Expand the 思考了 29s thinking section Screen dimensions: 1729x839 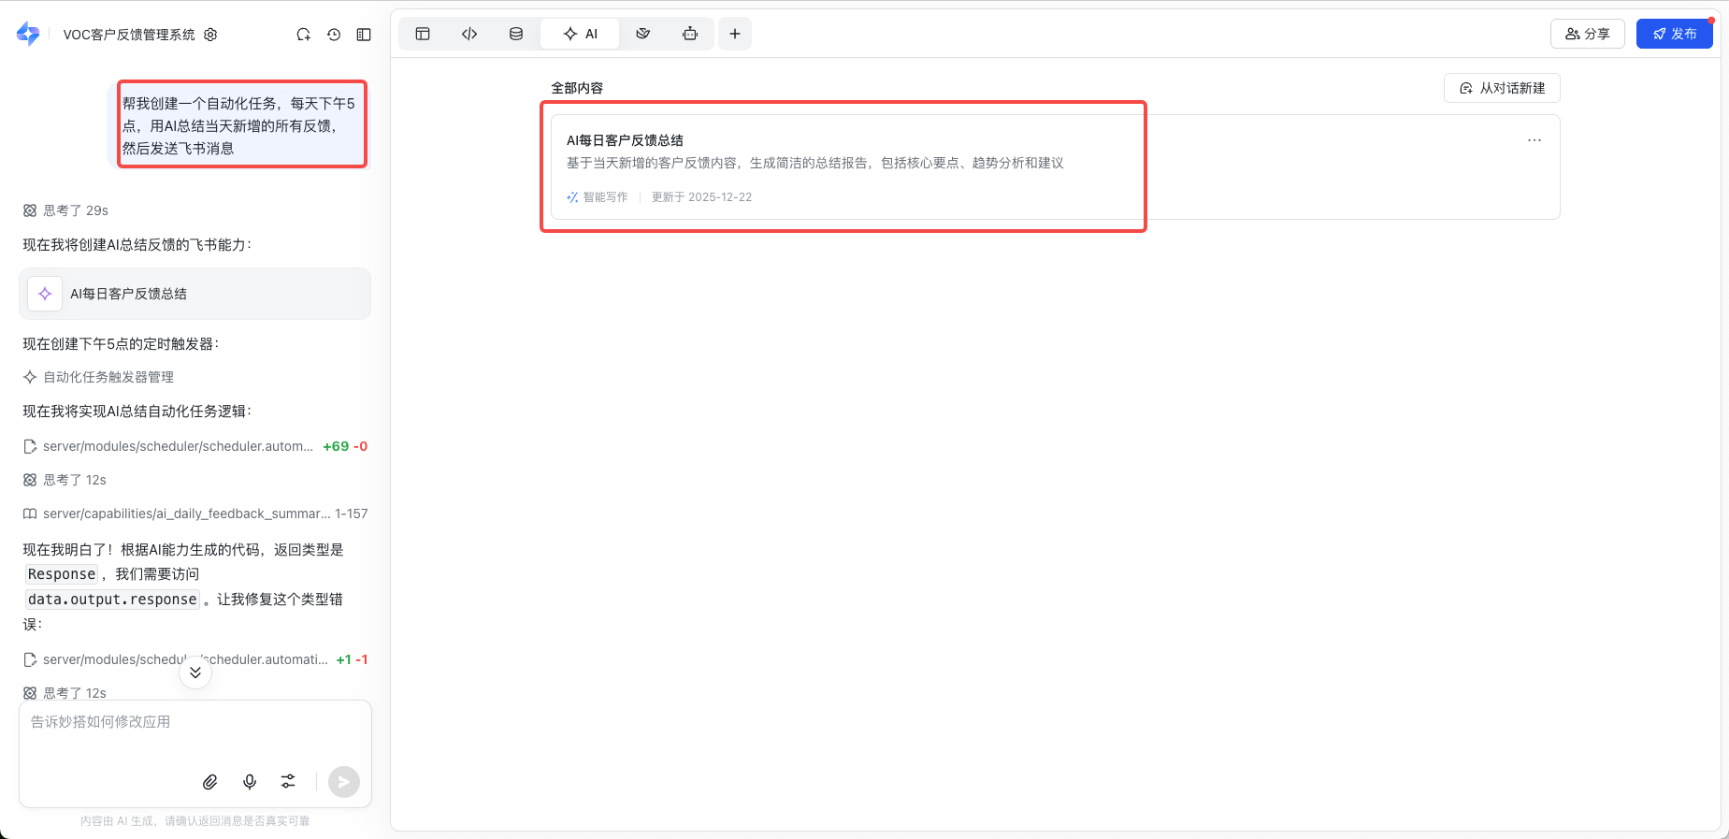65,210
